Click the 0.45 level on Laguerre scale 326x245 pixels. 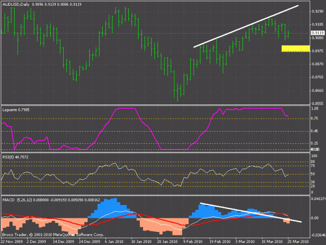tap(315, 131)
